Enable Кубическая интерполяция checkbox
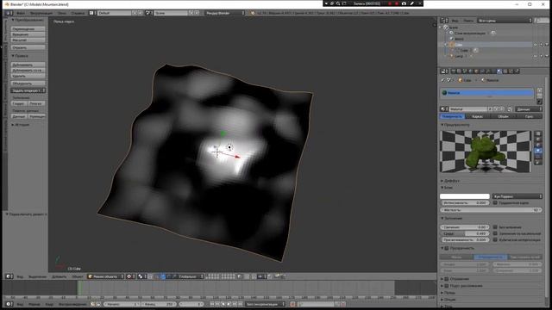The height and width of the screenshot is (310, 552). coord(495,239)
